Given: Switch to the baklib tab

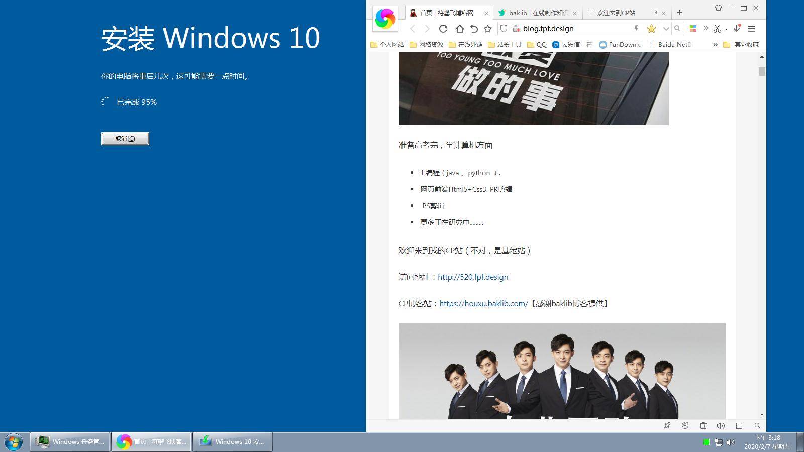Looking at the screenshot, I should click(538, 13).
